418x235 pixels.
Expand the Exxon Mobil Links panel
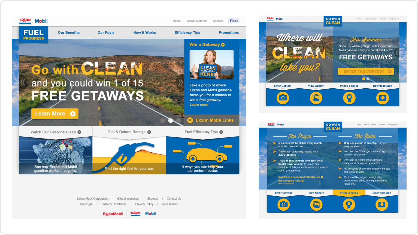211,120
